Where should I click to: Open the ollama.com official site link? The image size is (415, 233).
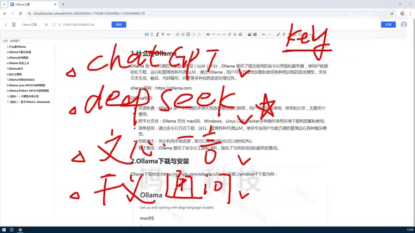point(174,88)
